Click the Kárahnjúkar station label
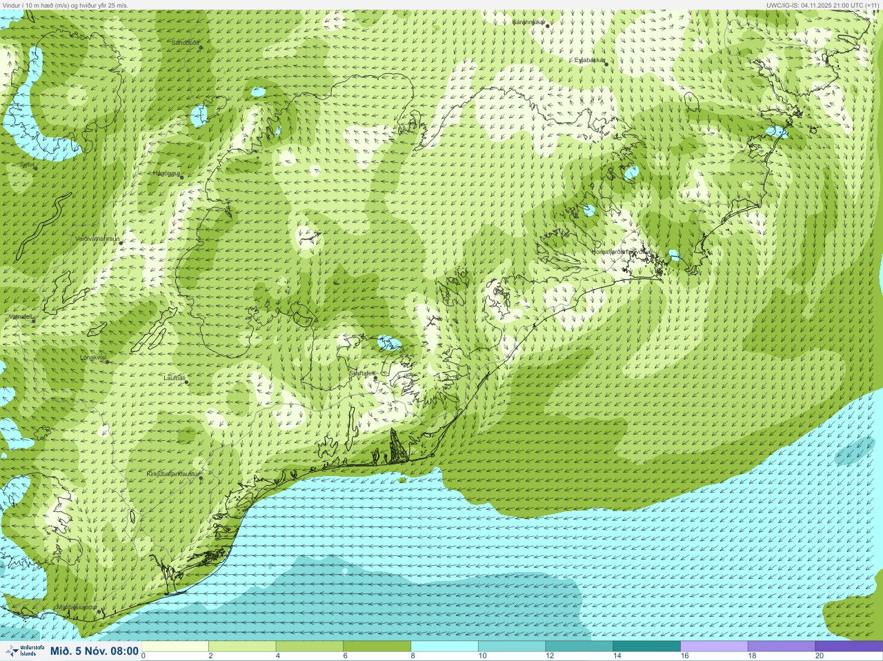The height and width of the screenshot is (661, 883). click(529, 22)
